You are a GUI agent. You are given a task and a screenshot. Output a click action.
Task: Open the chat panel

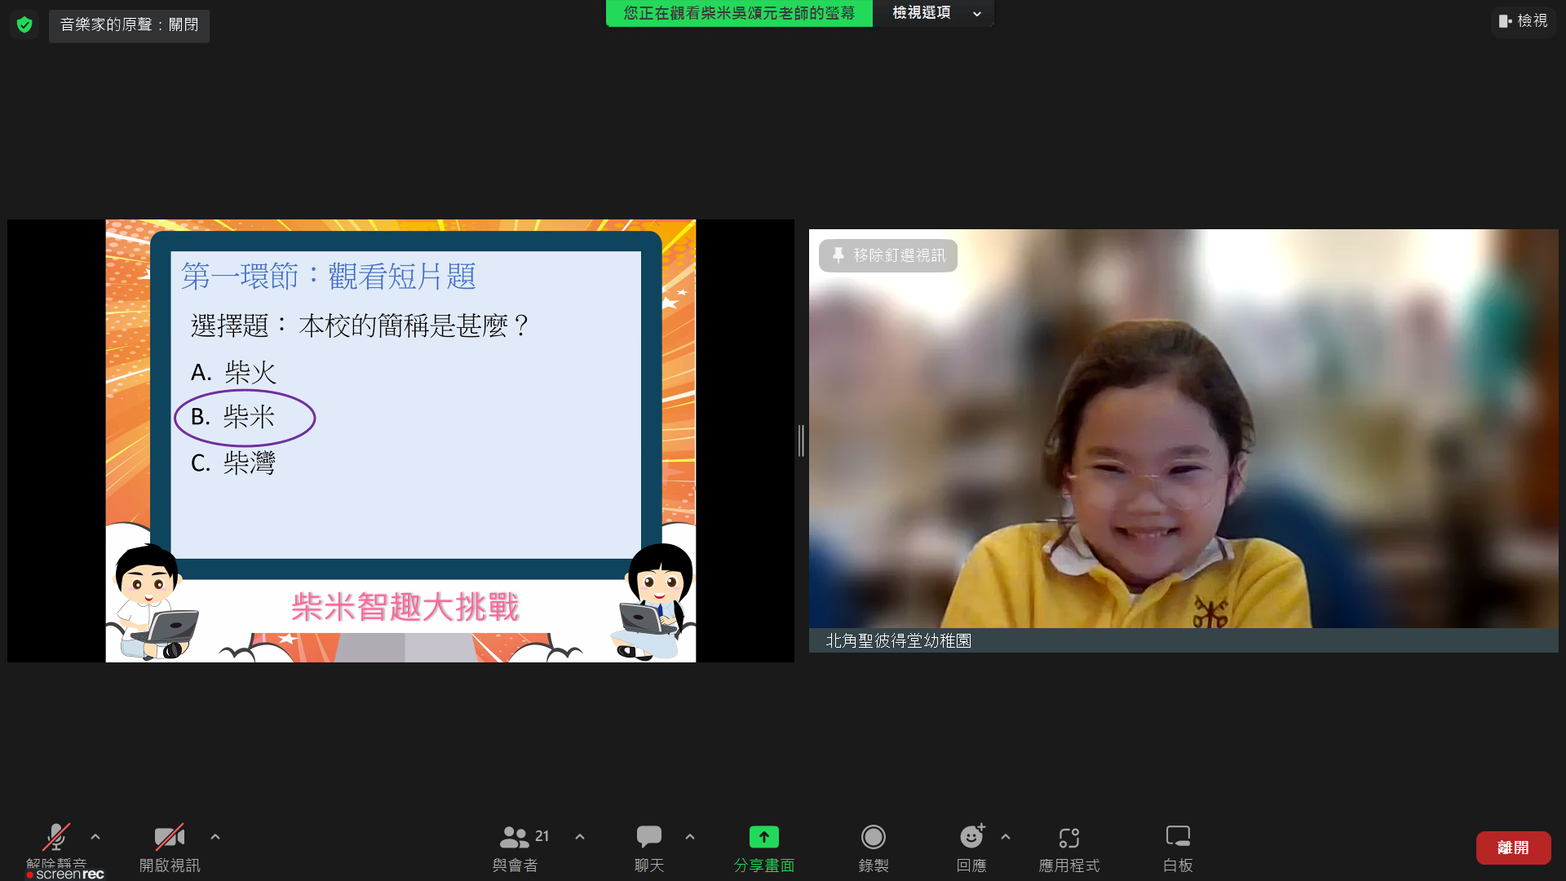649,837
